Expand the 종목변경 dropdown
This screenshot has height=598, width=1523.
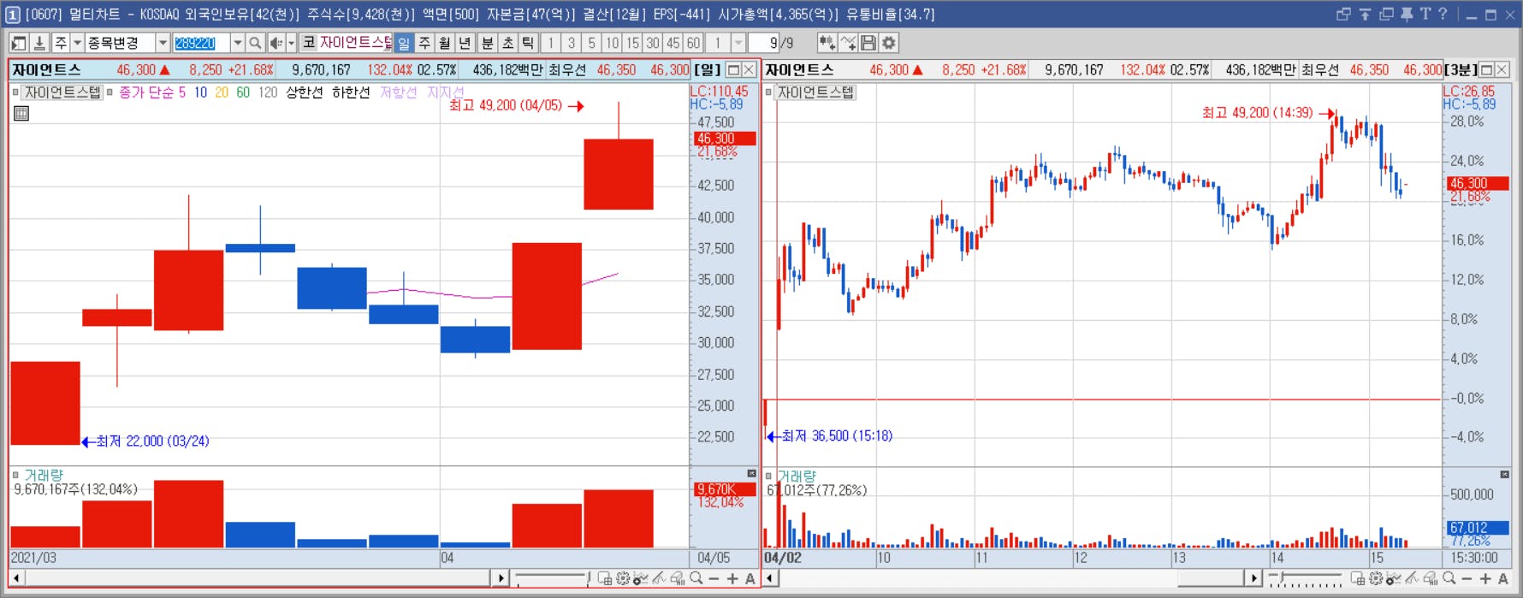pyautogui.click(x=162, y=43)
